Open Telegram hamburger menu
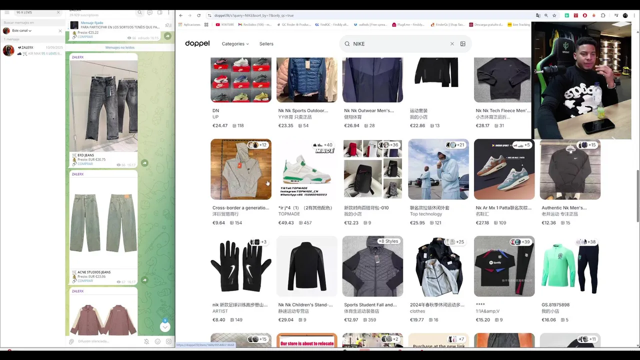This screenshot has height=360, width=640. pos(7,12)
